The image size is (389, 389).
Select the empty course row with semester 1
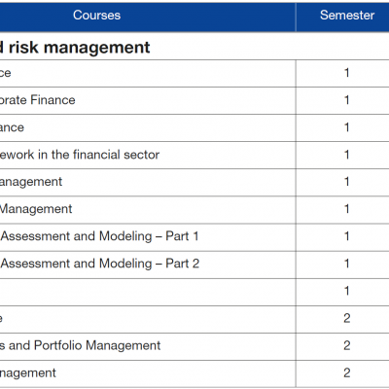point(148,292)
